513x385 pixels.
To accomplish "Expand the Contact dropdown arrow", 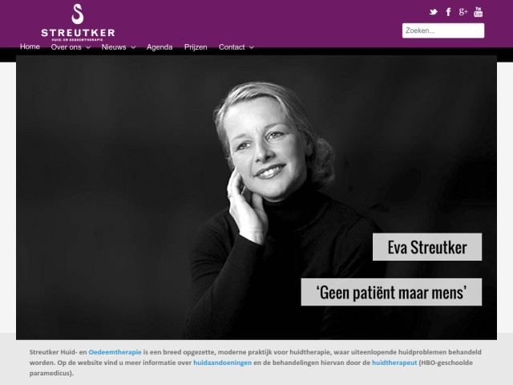I will coord(251,47).
